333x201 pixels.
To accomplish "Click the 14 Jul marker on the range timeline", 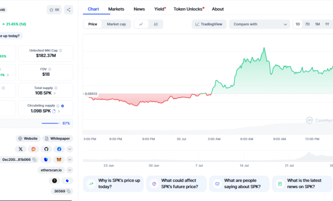I will pos(244,166).
